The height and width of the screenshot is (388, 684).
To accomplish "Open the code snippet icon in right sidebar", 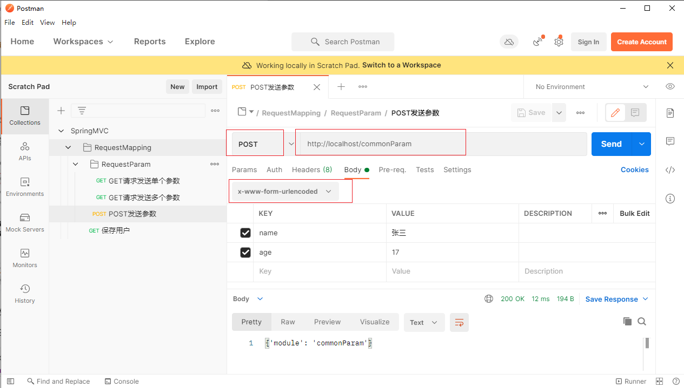I will (670, 170).
